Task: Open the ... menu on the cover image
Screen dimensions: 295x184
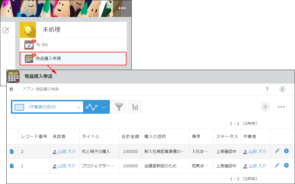Action: coord(122,8)
